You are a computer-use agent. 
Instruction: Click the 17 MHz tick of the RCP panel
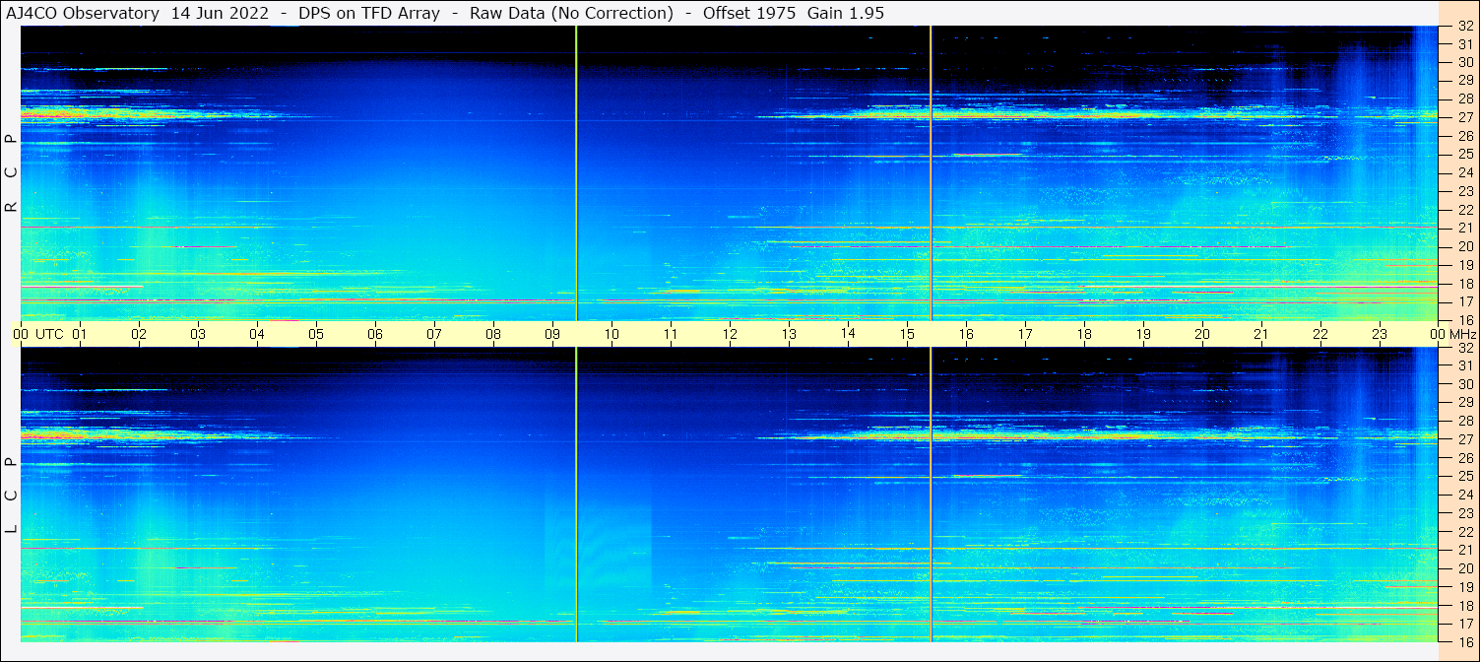click(1464, 301)
